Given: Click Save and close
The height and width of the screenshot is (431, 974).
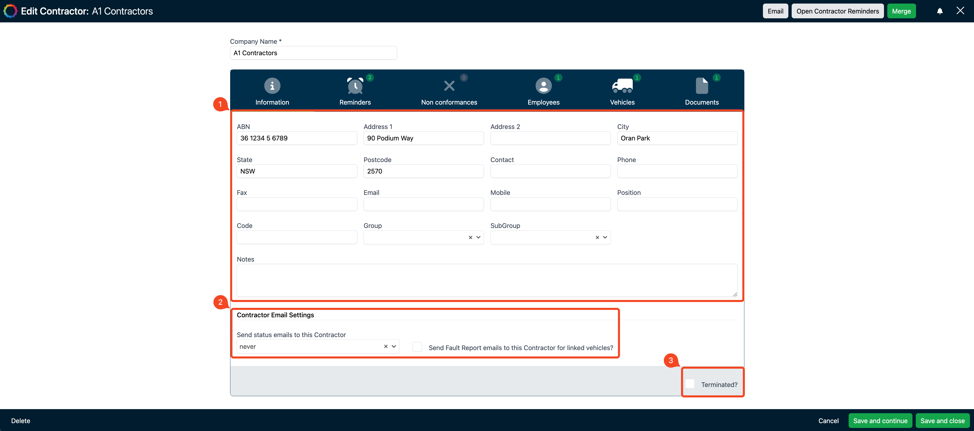Looking at the screenshot, I should coord(943,420).
